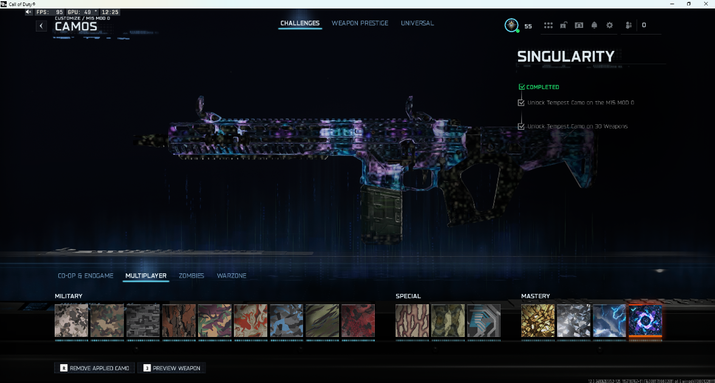Screen dimensions: 715x383
Task: Select the pink-brown bark Special camo
Action: pyautogui.click(x=412, y=321)
